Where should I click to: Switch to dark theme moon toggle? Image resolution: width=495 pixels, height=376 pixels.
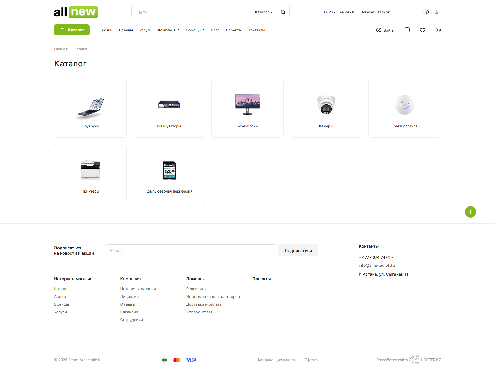point(436,12)
